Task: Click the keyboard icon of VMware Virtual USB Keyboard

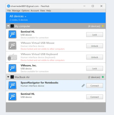Action: (12, 57)
